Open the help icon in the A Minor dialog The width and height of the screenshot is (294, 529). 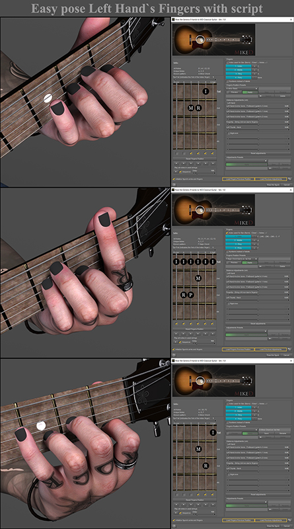[x=174, y=185]
